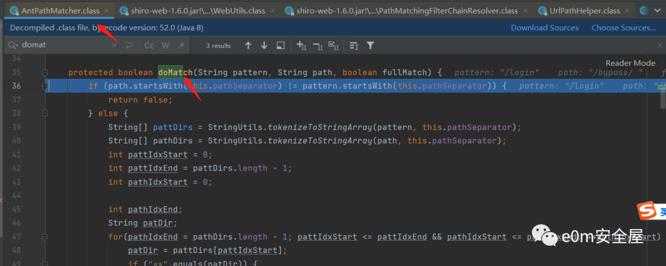Toggle Match Case (Cc) search option
The width and height of the screenshot is (666, 266).
(149, 46)
